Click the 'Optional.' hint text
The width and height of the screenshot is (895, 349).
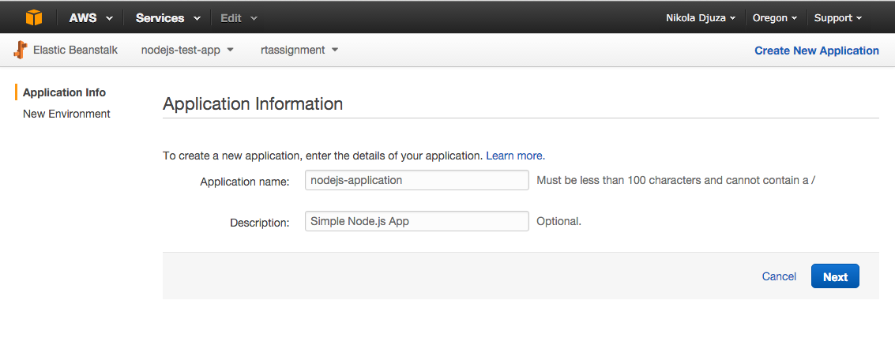(x=558, y=221)
